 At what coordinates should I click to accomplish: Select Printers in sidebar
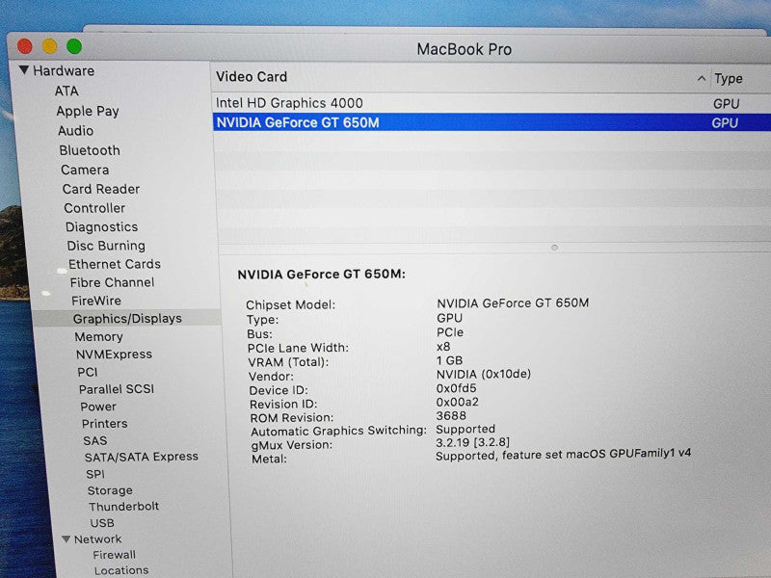pos(105,423)
